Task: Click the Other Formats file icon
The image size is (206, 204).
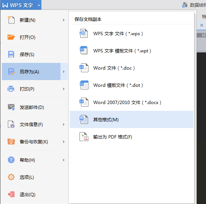Action: (x=84, y=119)
